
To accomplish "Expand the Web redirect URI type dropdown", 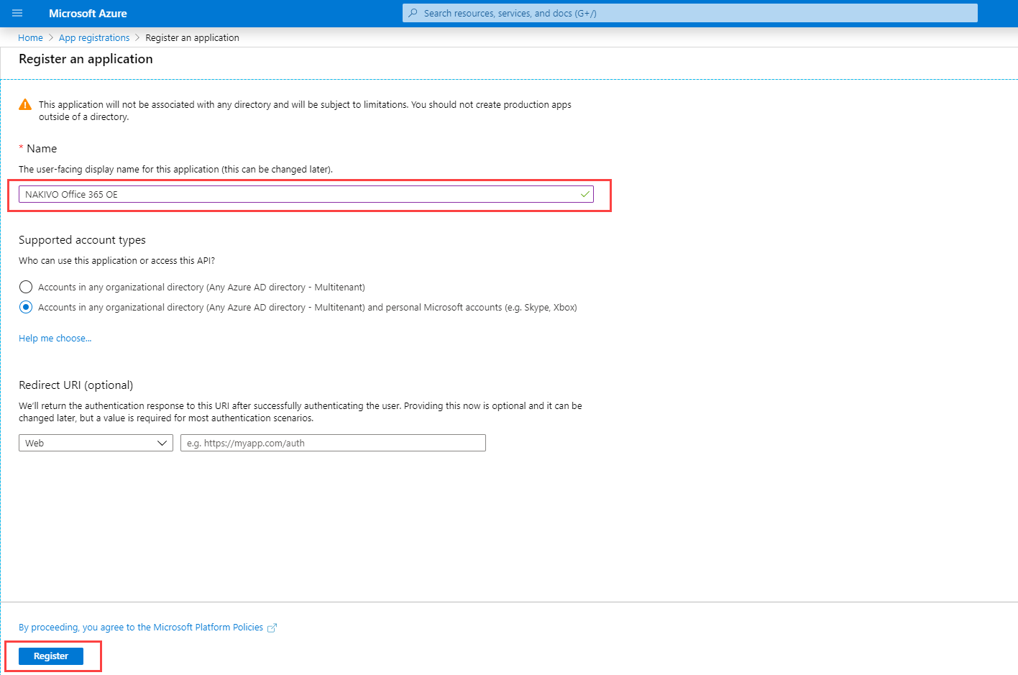I will [x=96, y=443].
